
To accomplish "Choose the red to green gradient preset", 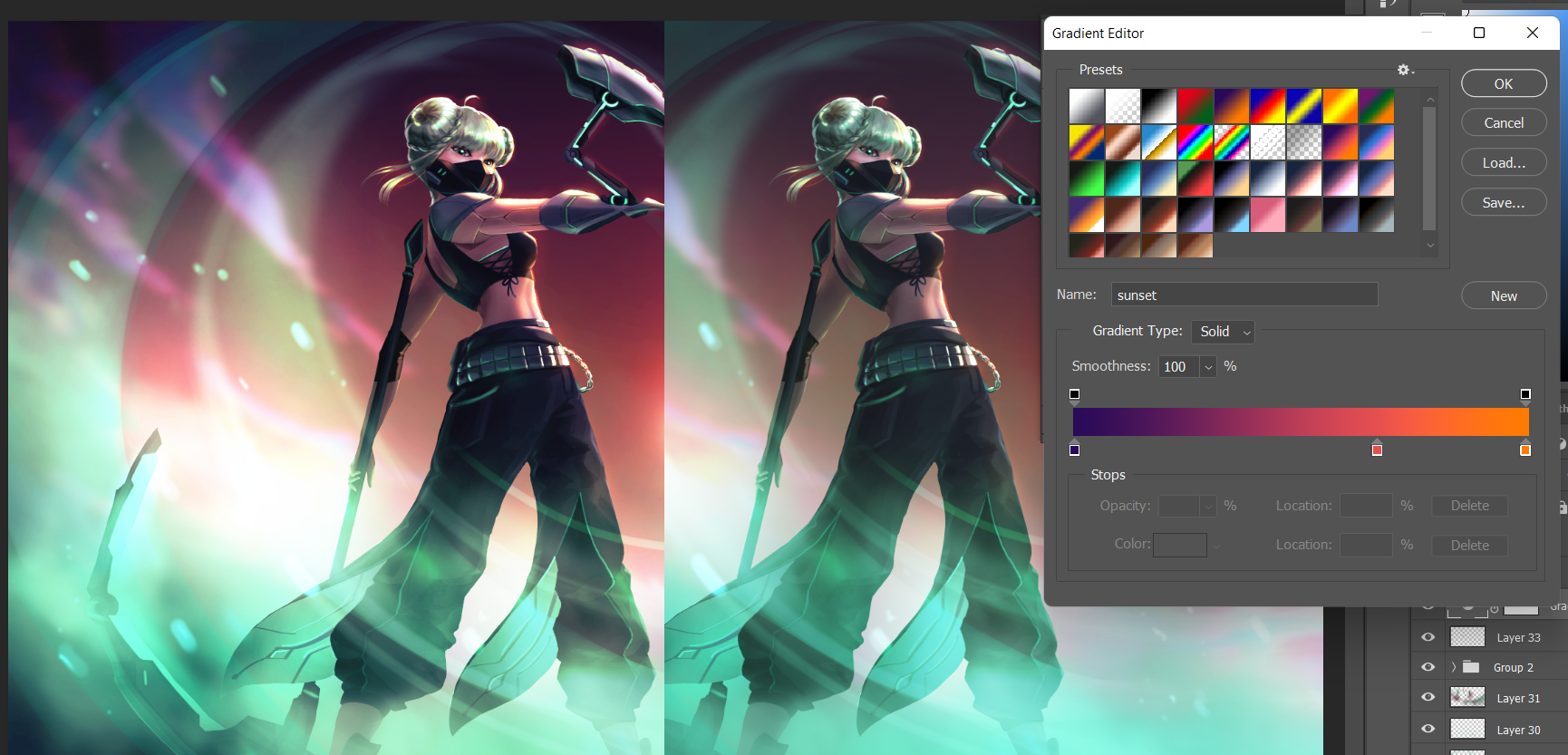I will (x=1195, y=106).
